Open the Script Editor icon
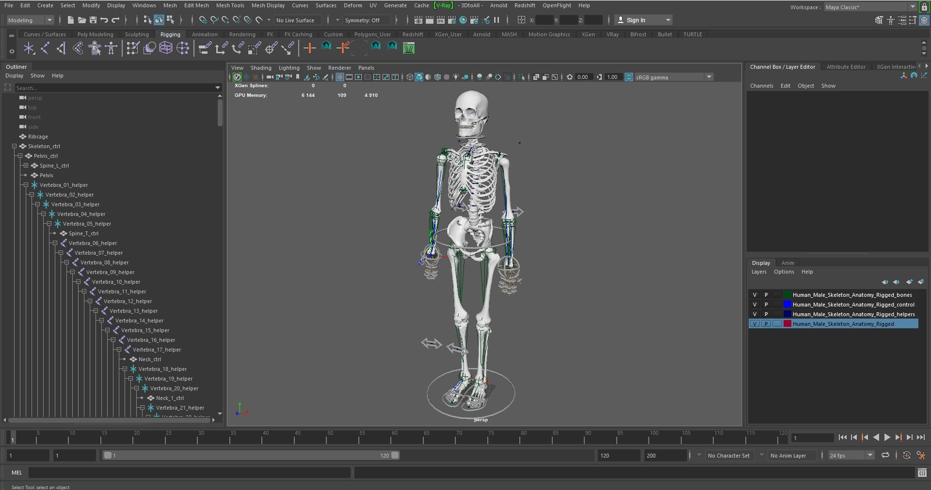This screenshot has width=931, height=490. click(x=922, y=473)
